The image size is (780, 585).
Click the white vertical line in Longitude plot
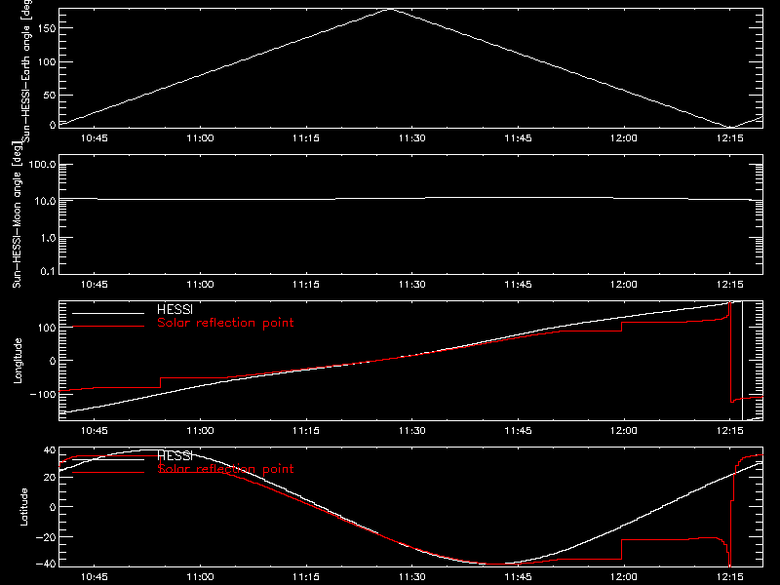tap(742, 361)
